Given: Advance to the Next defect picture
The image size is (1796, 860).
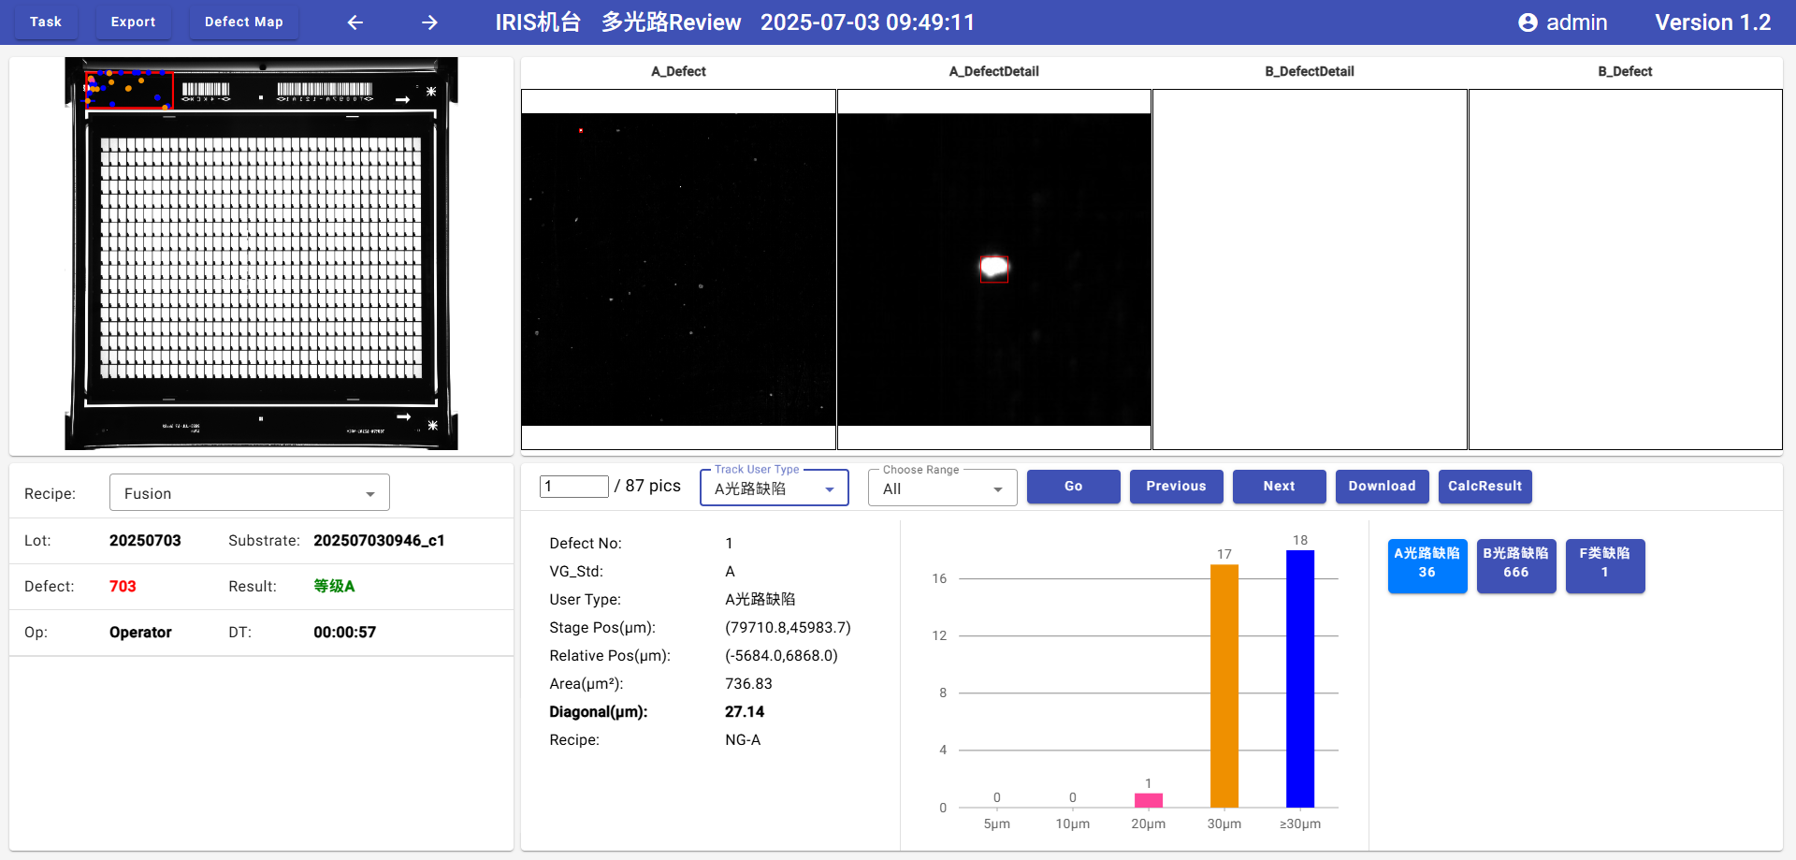Looking at the screenshot, I should (x=1279, y=487).
